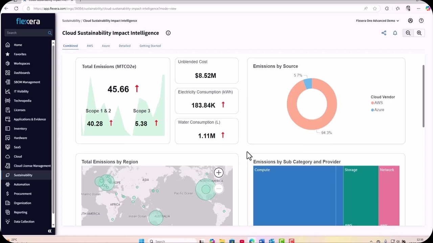The image size is (433, 243).
Task: Switch to the Azure tab
Action: 106,46
